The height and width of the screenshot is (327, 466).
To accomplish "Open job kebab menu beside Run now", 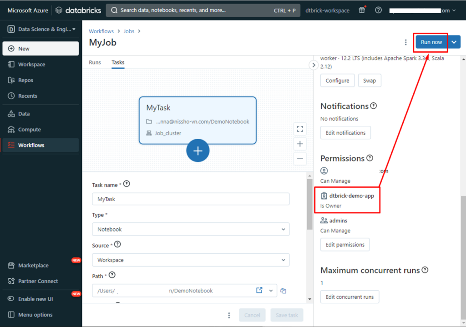I will (x=405, y=42).
